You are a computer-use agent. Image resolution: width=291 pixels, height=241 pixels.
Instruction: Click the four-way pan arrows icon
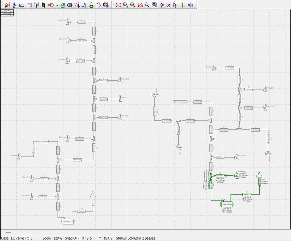click(x=162, y=5)
